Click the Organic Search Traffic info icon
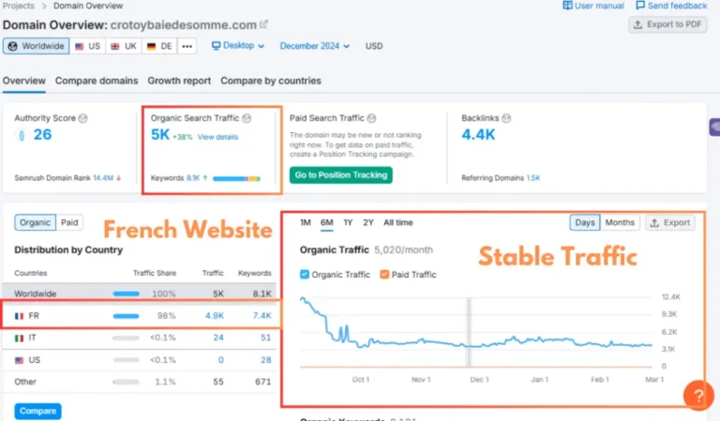The width and height of the screenshot is (720, 421). pos(247,118)
